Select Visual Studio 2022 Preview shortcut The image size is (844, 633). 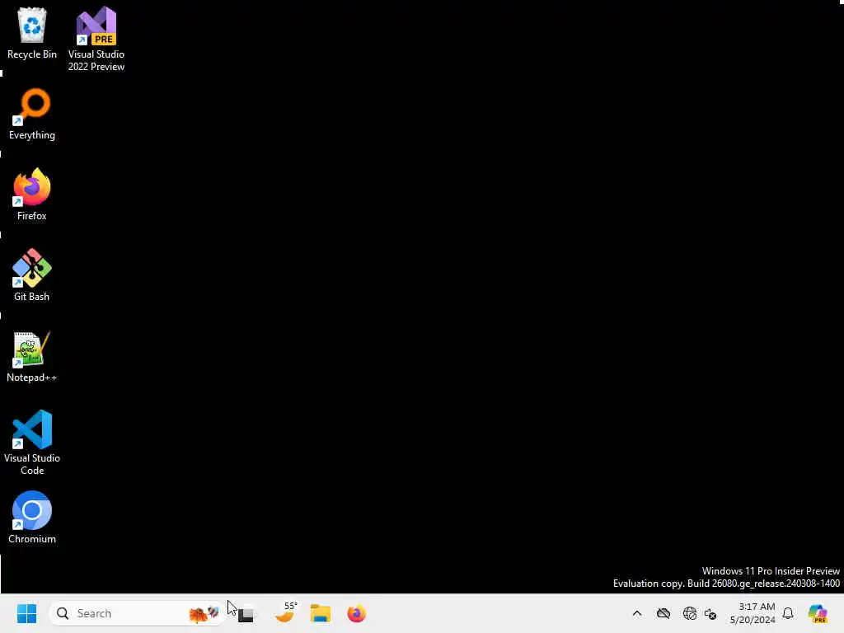point(96,39)
